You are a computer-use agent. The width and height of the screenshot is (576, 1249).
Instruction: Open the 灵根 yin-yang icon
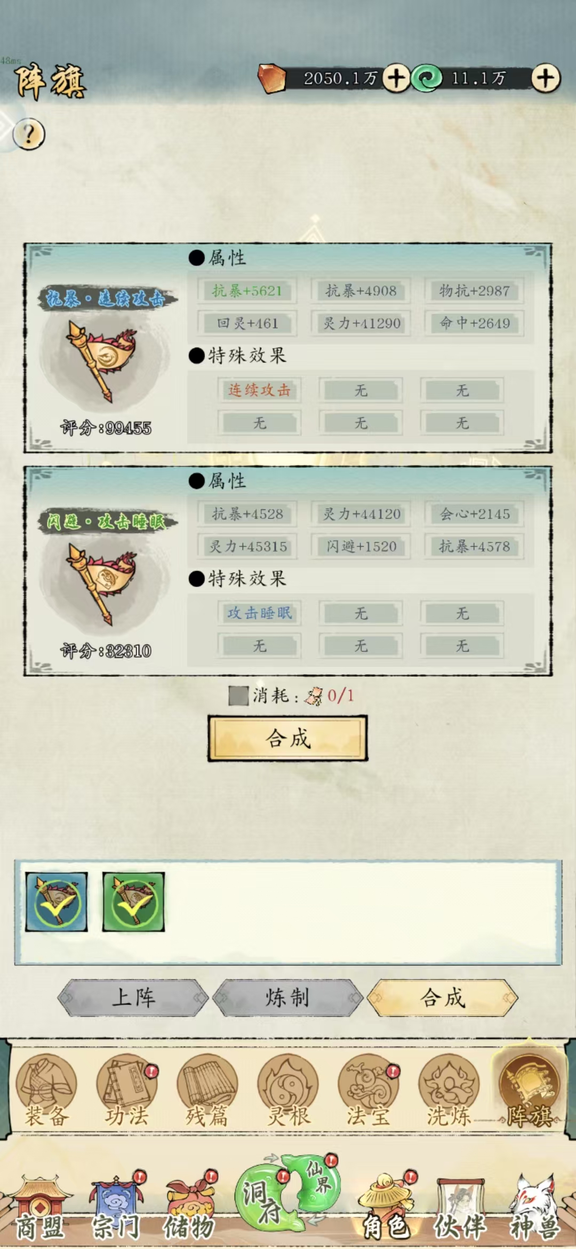tap(288, 1090)
